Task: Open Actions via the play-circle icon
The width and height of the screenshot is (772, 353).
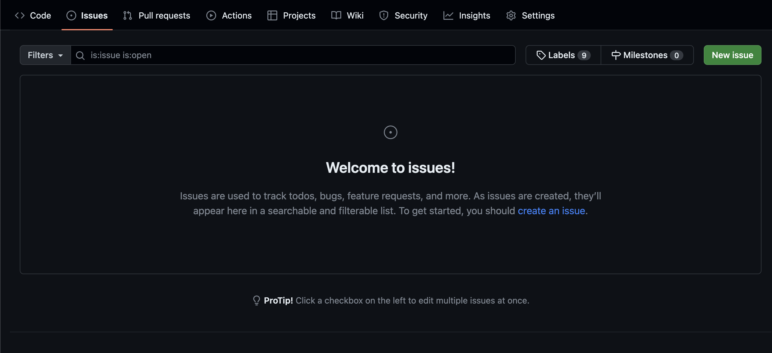Action: click(x=211, y=15)
